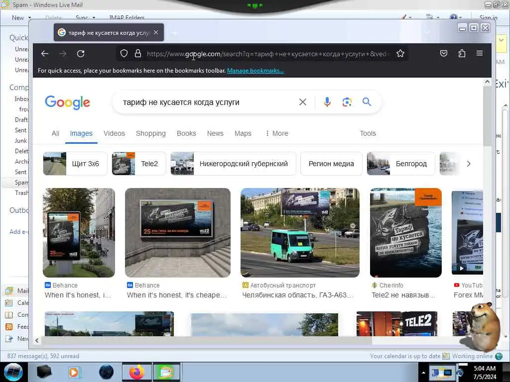The image size is (510, 382).
Task: Open the Mail shortcut in Windows Live Mail
Action: 17,290
